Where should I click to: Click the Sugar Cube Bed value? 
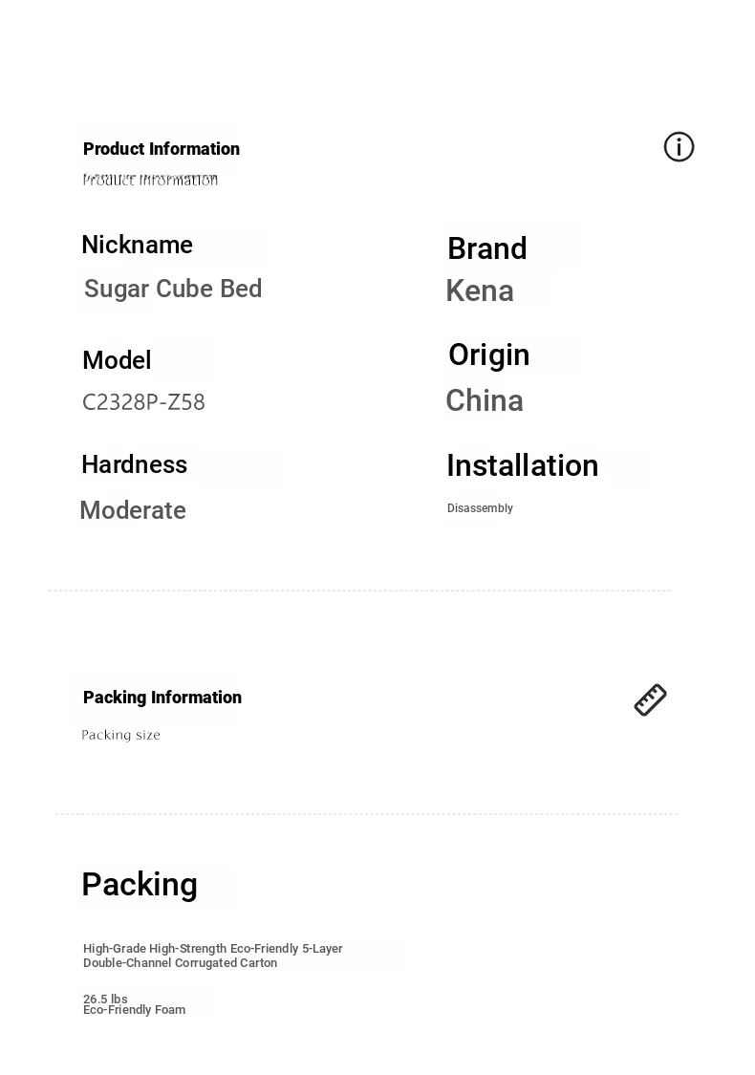173,289
